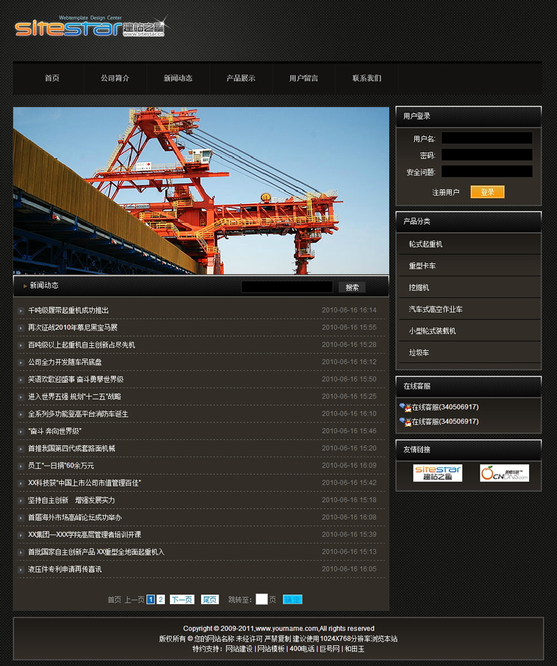
Task: Click the first 在线客服 QQ icon
Action: [x=405, y=407]
